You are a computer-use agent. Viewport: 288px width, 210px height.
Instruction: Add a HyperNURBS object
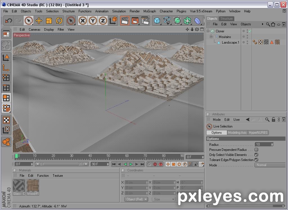point(177,21)
